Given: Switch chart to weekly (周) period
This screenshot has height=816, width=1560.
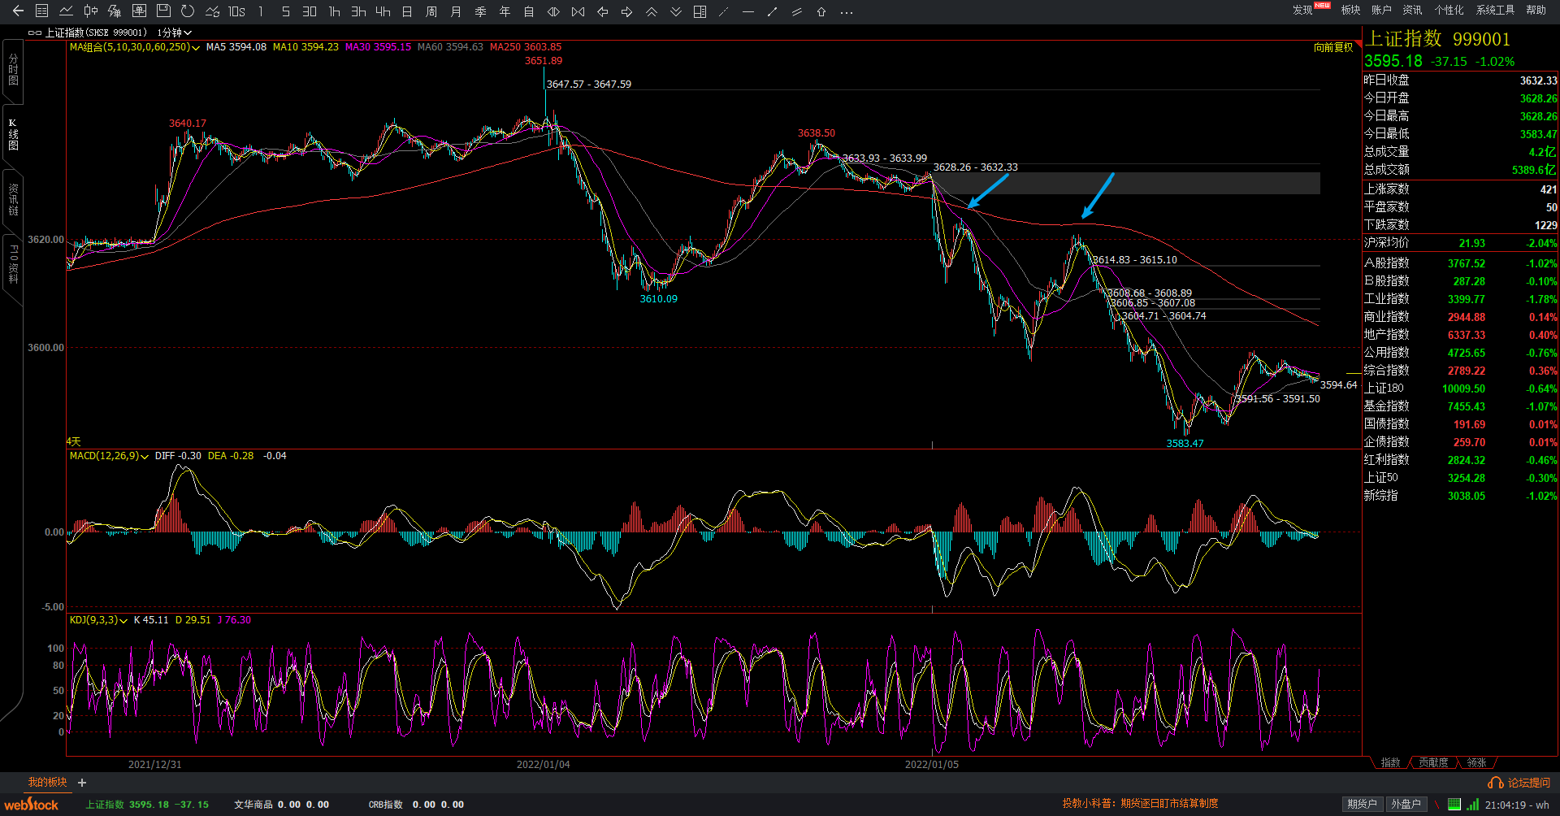Looking at the screenshot, I should [431, 11].
